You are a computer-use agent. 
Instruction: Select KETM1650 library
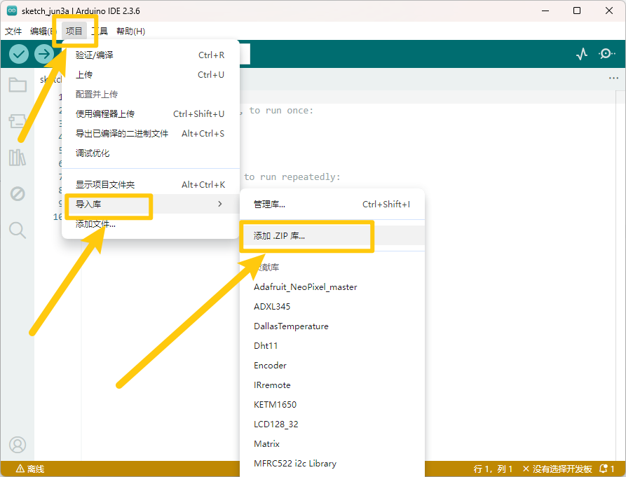point(332,404)
